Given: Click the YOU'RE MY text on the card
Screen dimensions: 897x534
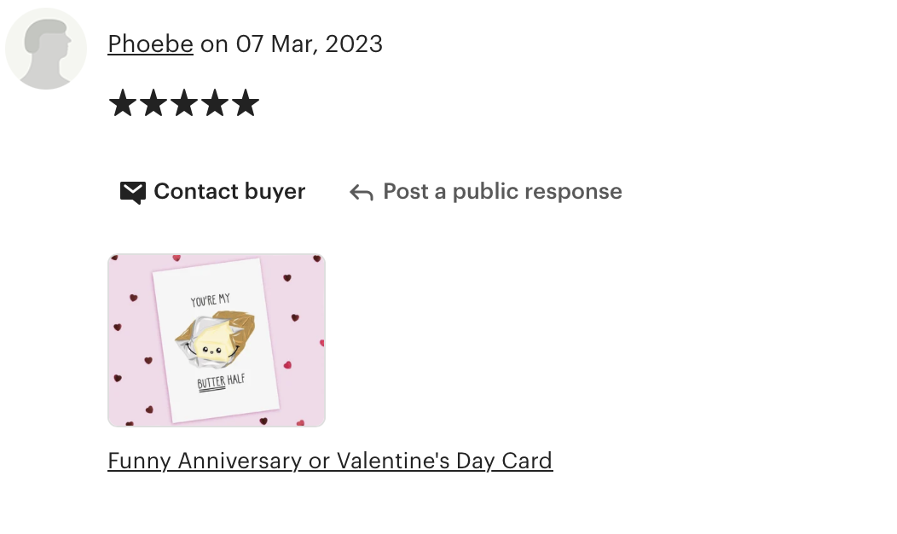Looking at the screenshot, I should pos(210,300).
